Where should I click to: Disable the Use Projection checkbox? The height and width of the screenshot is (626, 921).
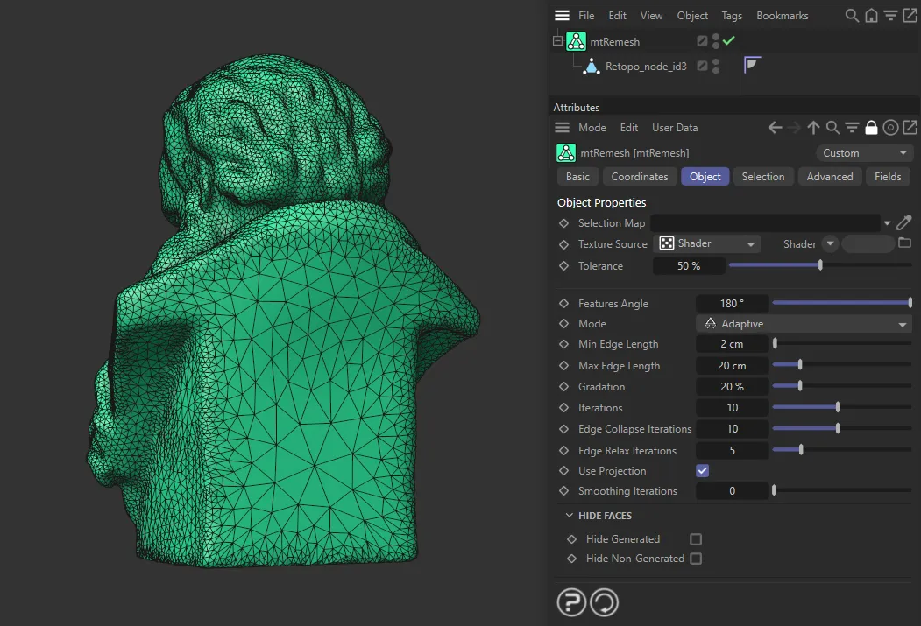702,470
